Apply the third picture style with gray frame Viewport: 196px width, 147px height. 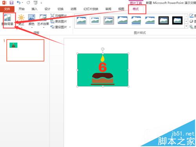(109, 20)
